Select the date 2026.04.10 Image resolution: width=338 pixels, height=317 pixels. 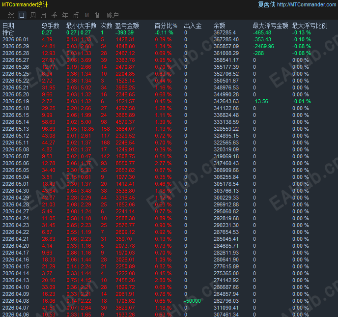[16, 287]
